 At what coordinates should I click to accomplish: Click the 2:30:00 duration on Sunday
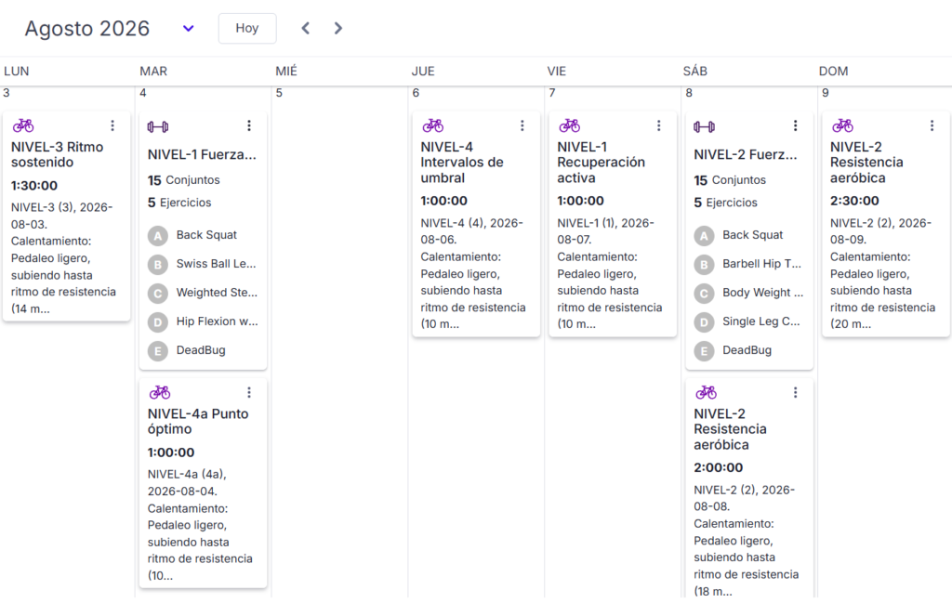pos(854,201)
